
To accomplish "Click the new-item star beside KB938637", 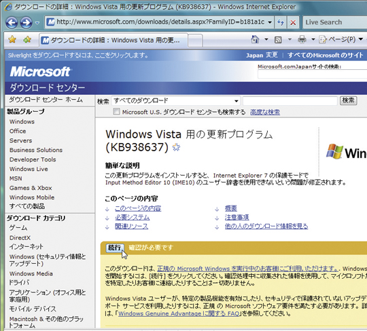I will pyautogui.click(x=176, y=147).
